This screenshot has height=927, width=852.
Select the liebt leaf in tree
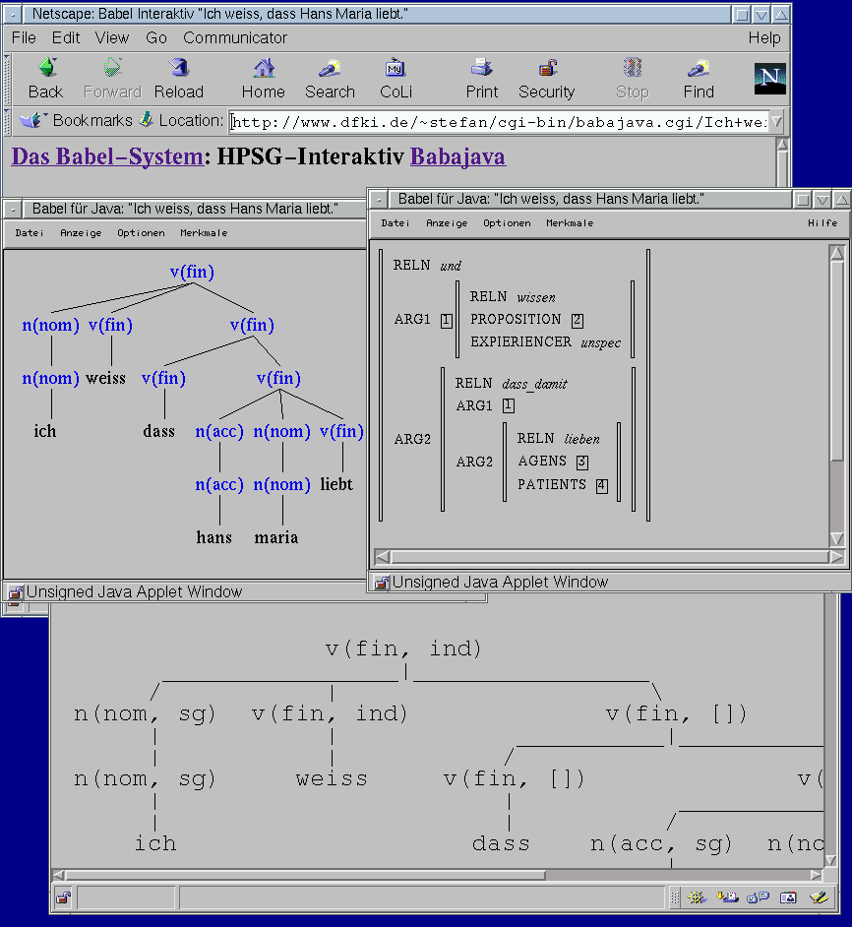(336, 484)
